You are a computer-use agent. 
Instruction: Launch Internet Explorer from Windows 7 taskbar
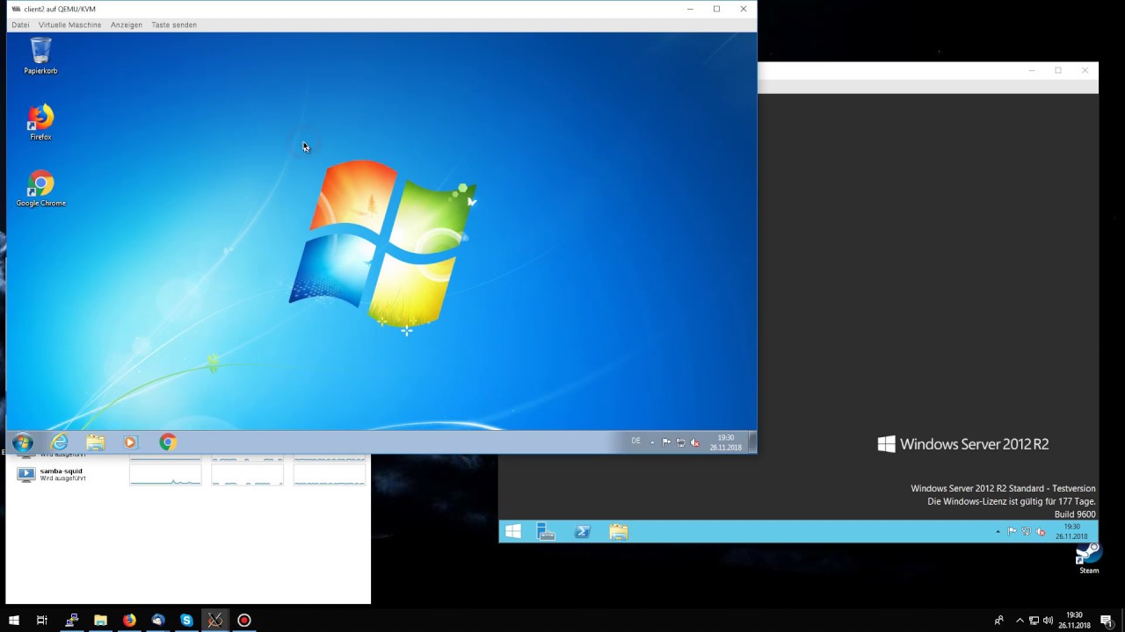tap(60, 442)
